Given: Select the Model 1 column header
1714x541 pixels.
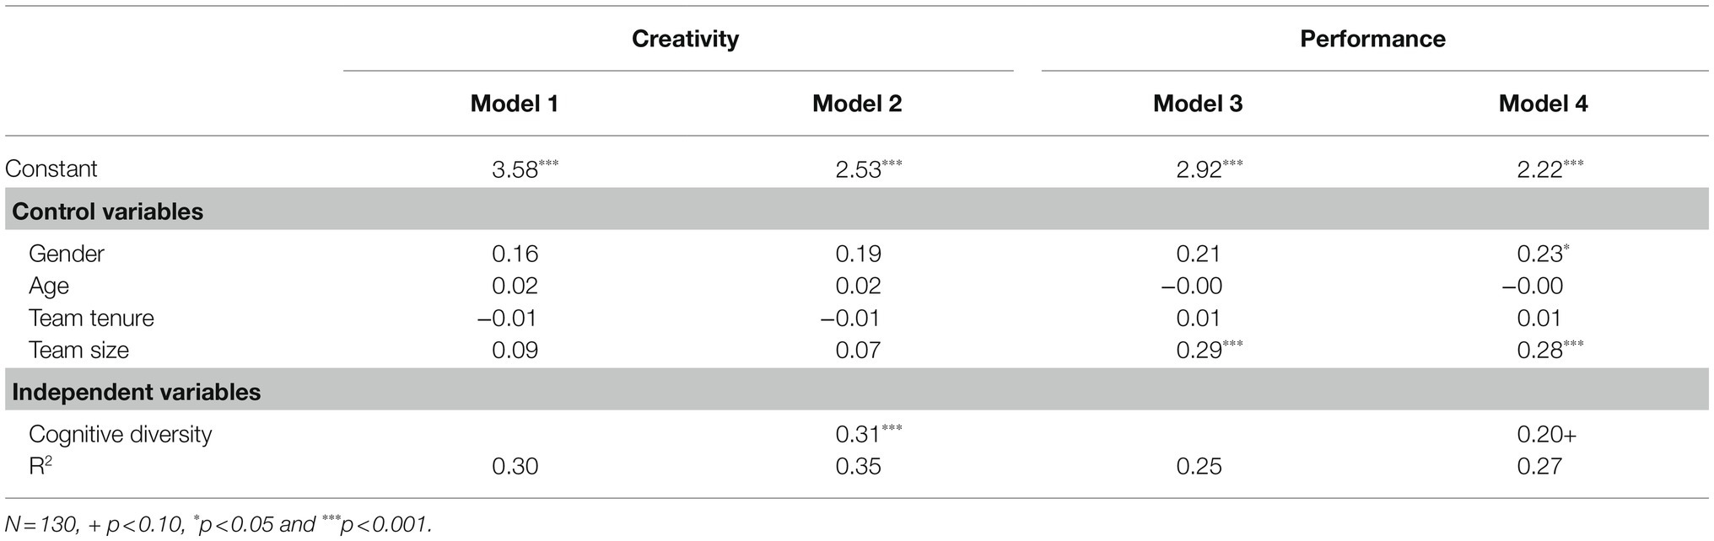Looking at the screenshot, I should tap(515, 104).
